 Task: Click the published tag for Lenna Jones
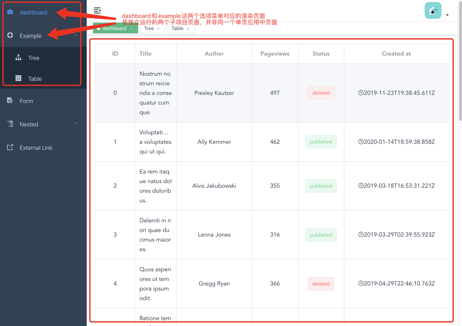tap(321, 235)
